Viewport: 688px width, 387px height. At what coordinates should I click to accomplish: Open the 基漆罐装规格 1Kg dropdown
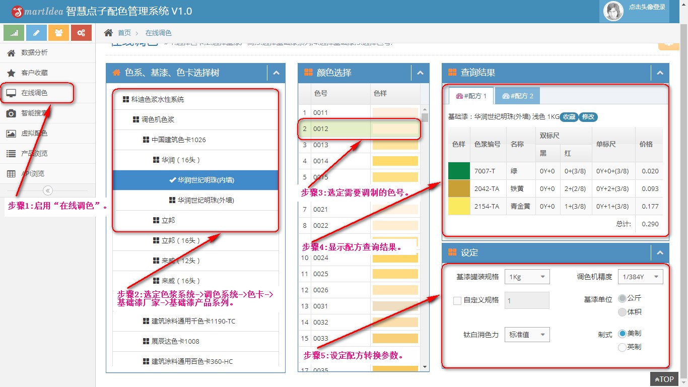527,277
